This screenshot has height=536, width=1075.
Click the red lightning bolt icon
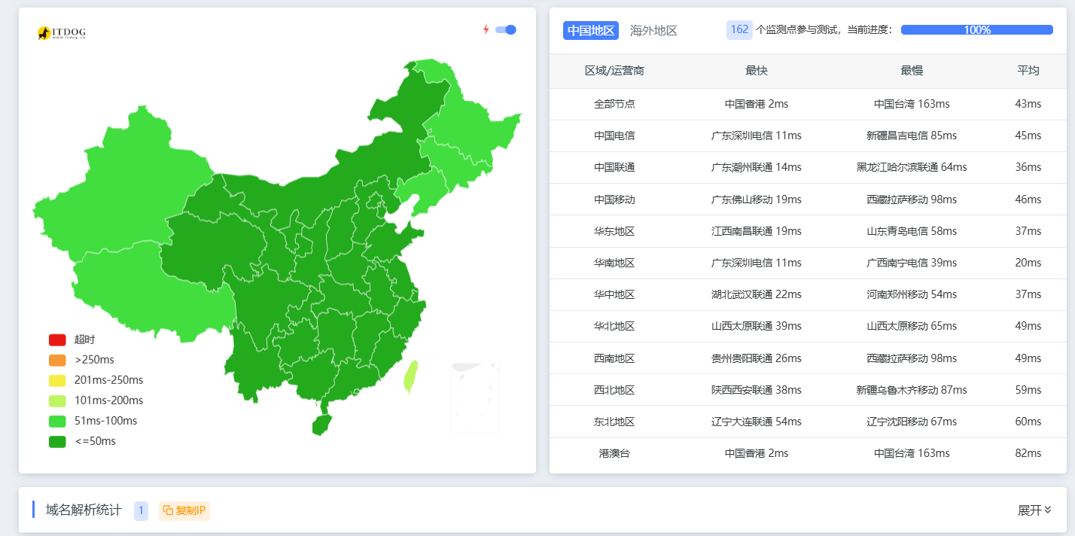[486, 30]
